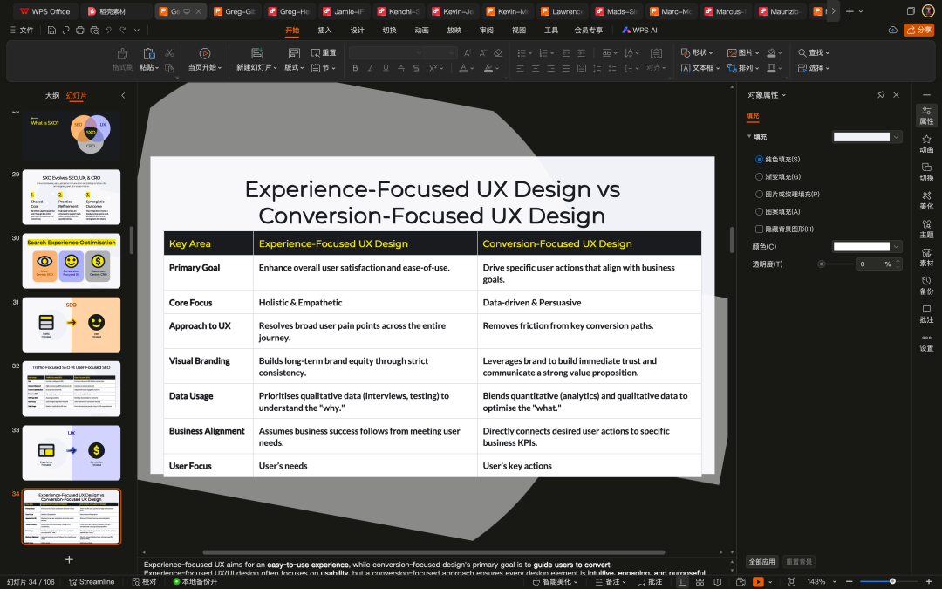Click the decrease indent icon
Screen dimensions: 942x589
point(566,53)
